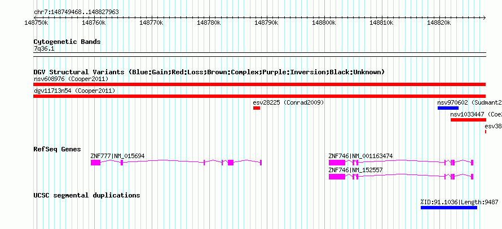Click the nsv1033447 red loss variant bar
The height and width of the screenshot is (229, 502).
tap(468, 120)
